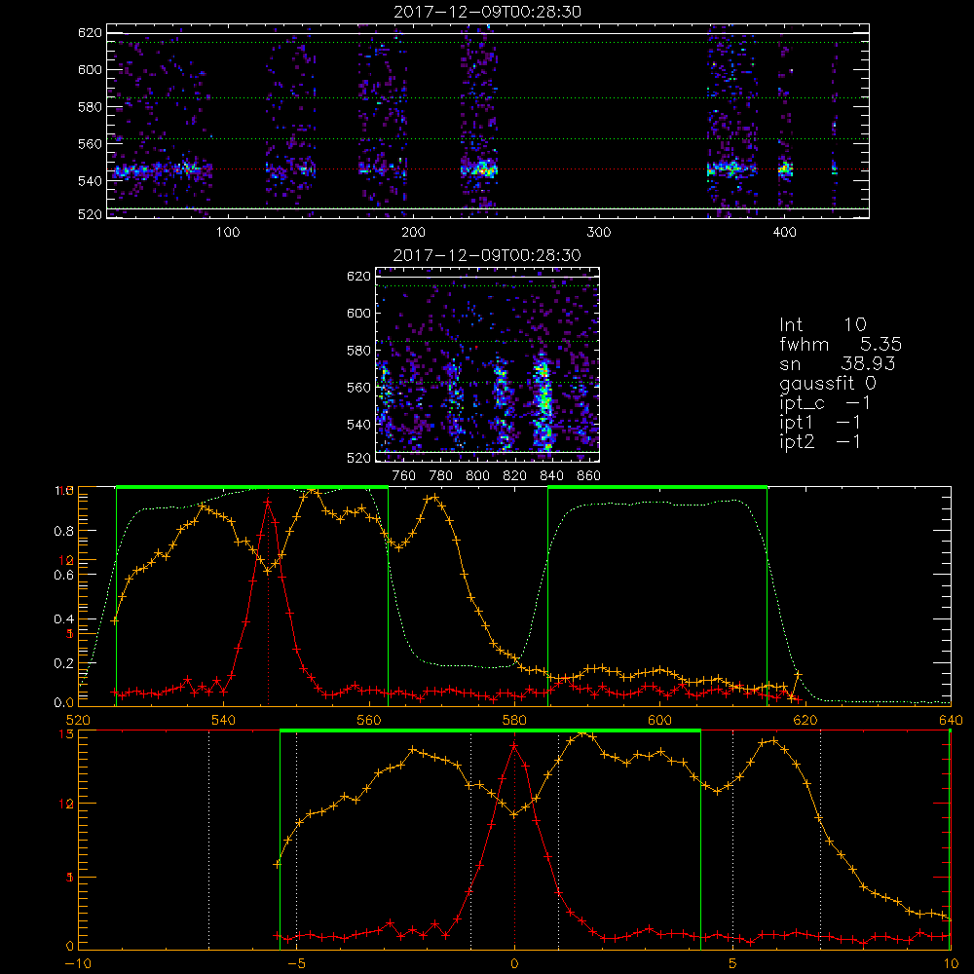Click y-axis label 0.8 in third plot
The height and width of the screenshot is (974, 974).
tap(64, 531)
